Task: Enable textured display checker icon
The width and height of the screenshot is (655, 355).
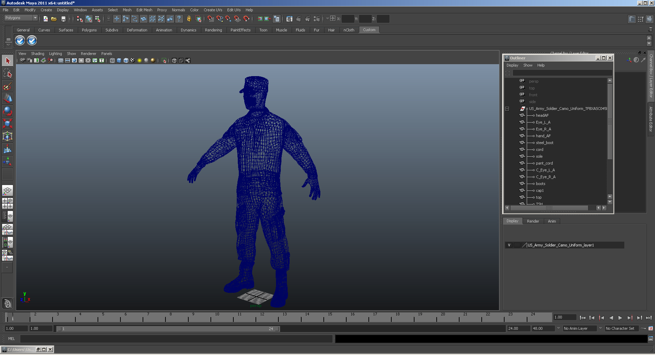Action: pos(133,60)
